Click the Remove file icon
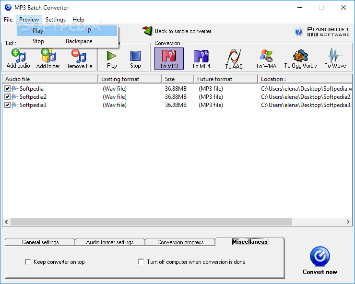This screenshot has width=355, height=284. tap(79, 56)
